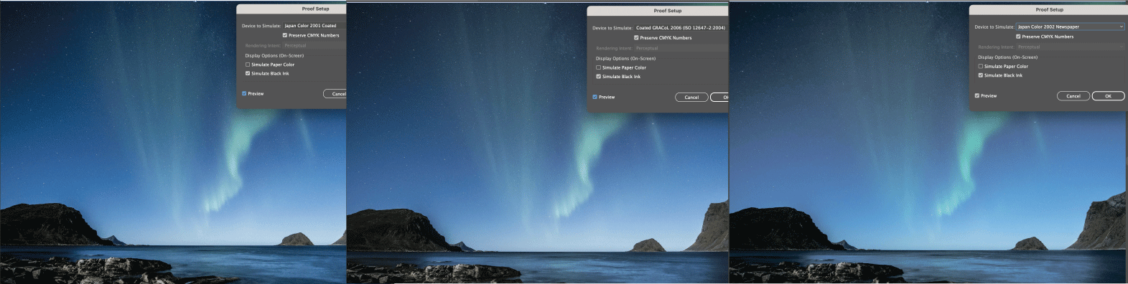Enable Simulate Paper Color in Coated GRACoL 2006 dialog

point(598,67)
